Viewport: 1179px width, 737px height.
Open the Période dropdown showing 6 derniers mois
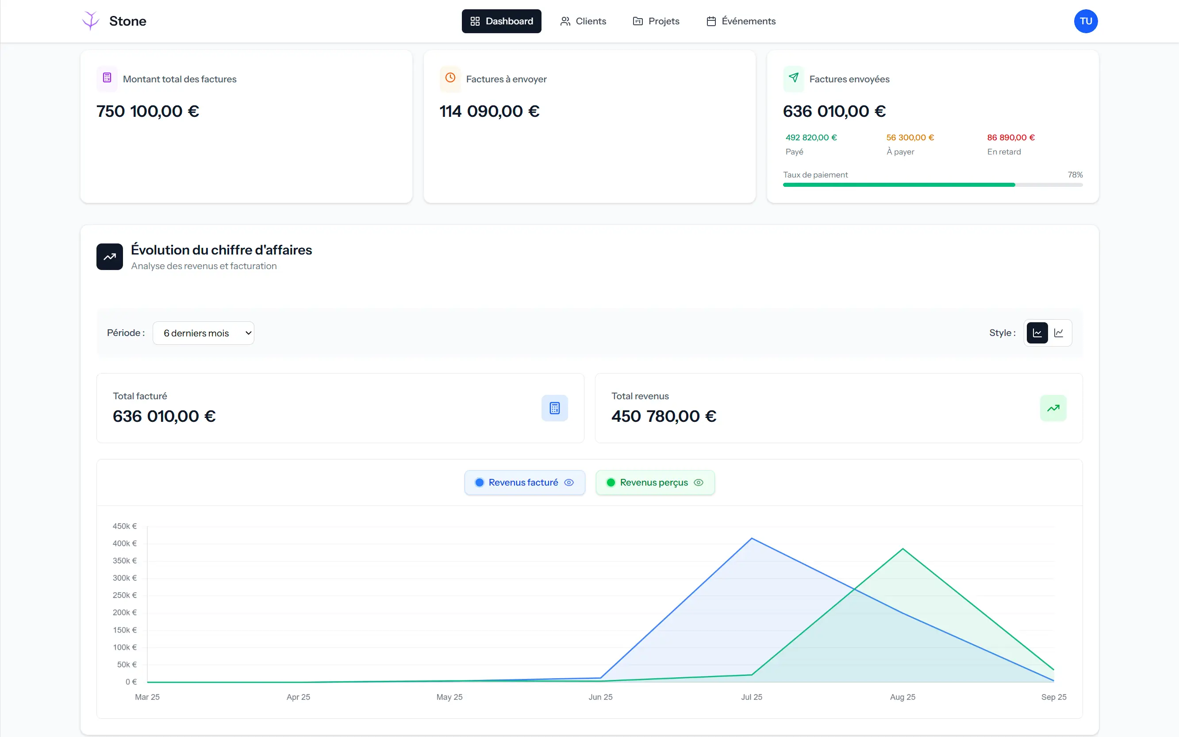point(203,333)
